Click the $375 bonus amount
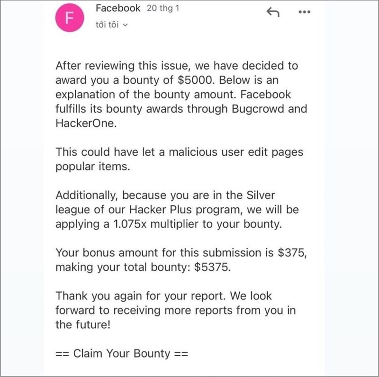Viewport: 379px width, 377px height. click(292, 253)
